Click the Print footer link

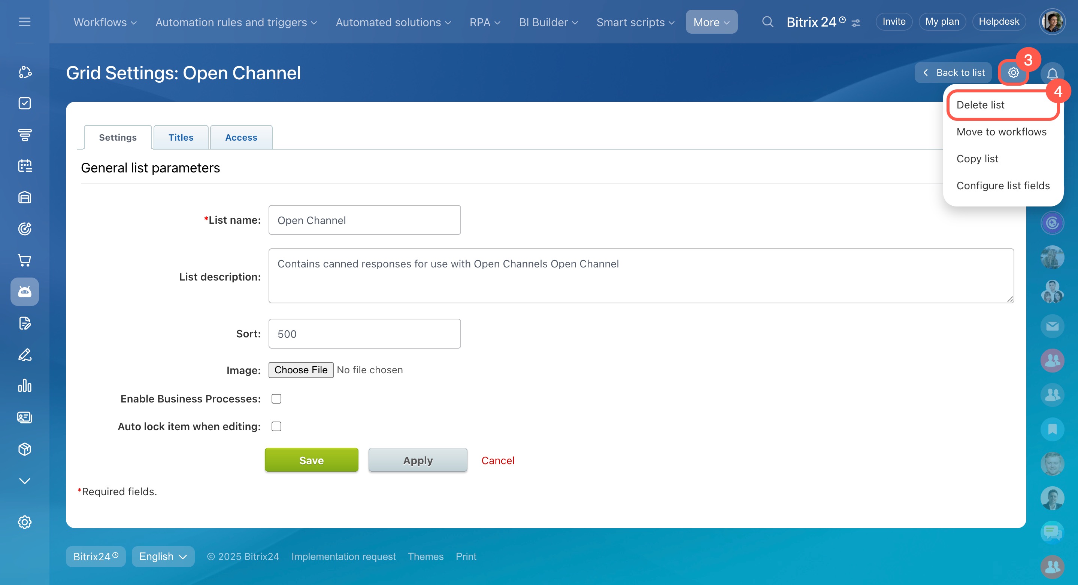[x=466, y=556]
